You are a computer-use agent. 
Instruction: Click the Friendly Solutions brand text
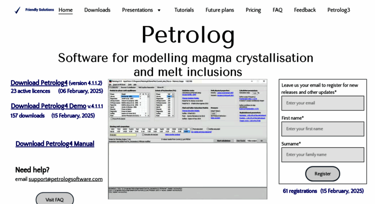point(40,10)
